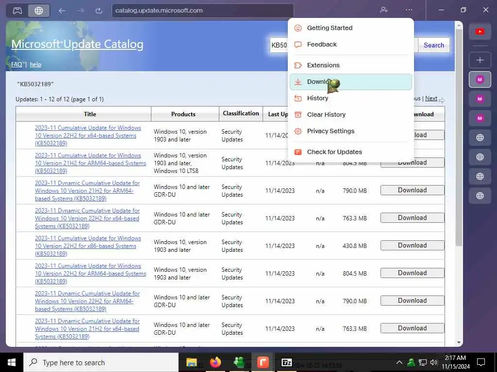This screenshot has width=497, height=372.
Task: Download the 430.8 MB x86 update
Action: [412, 245]
